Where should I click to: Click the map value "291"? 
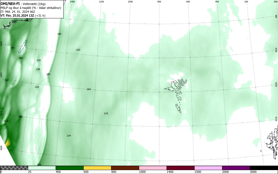click(x=21, y=58)
